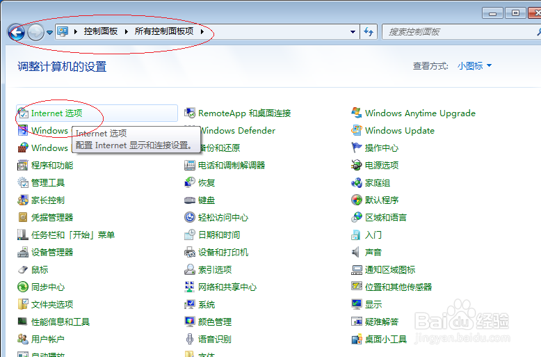Open the 凭据管理器 icon
The width and height of the screenshot is (541, 357).
click(23, 217)
